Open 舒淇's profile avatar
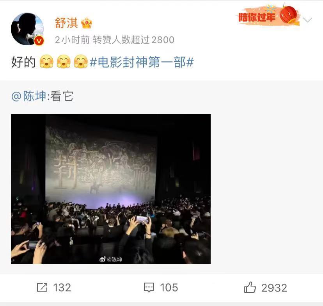Viewport: 323px width, 306px height. point(27,29)
